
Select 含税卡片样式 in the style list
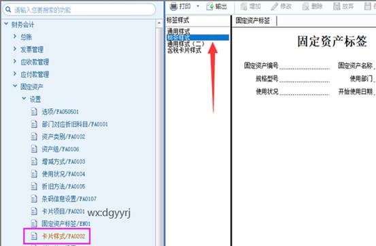tap(184, 50)
